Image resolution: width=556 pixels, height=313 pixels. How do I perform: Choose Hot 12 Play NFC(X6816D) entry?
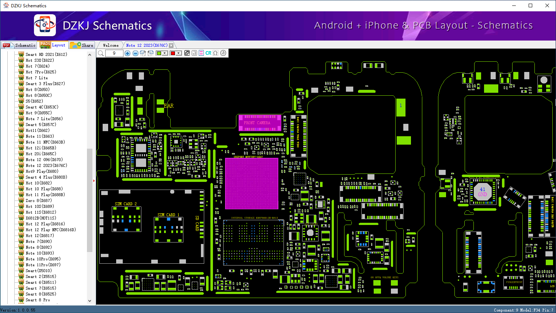point(51,230)
